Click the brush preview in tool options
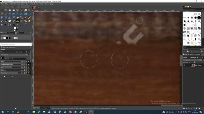Viewport: 204px width, 114px height. coord(3,58)
